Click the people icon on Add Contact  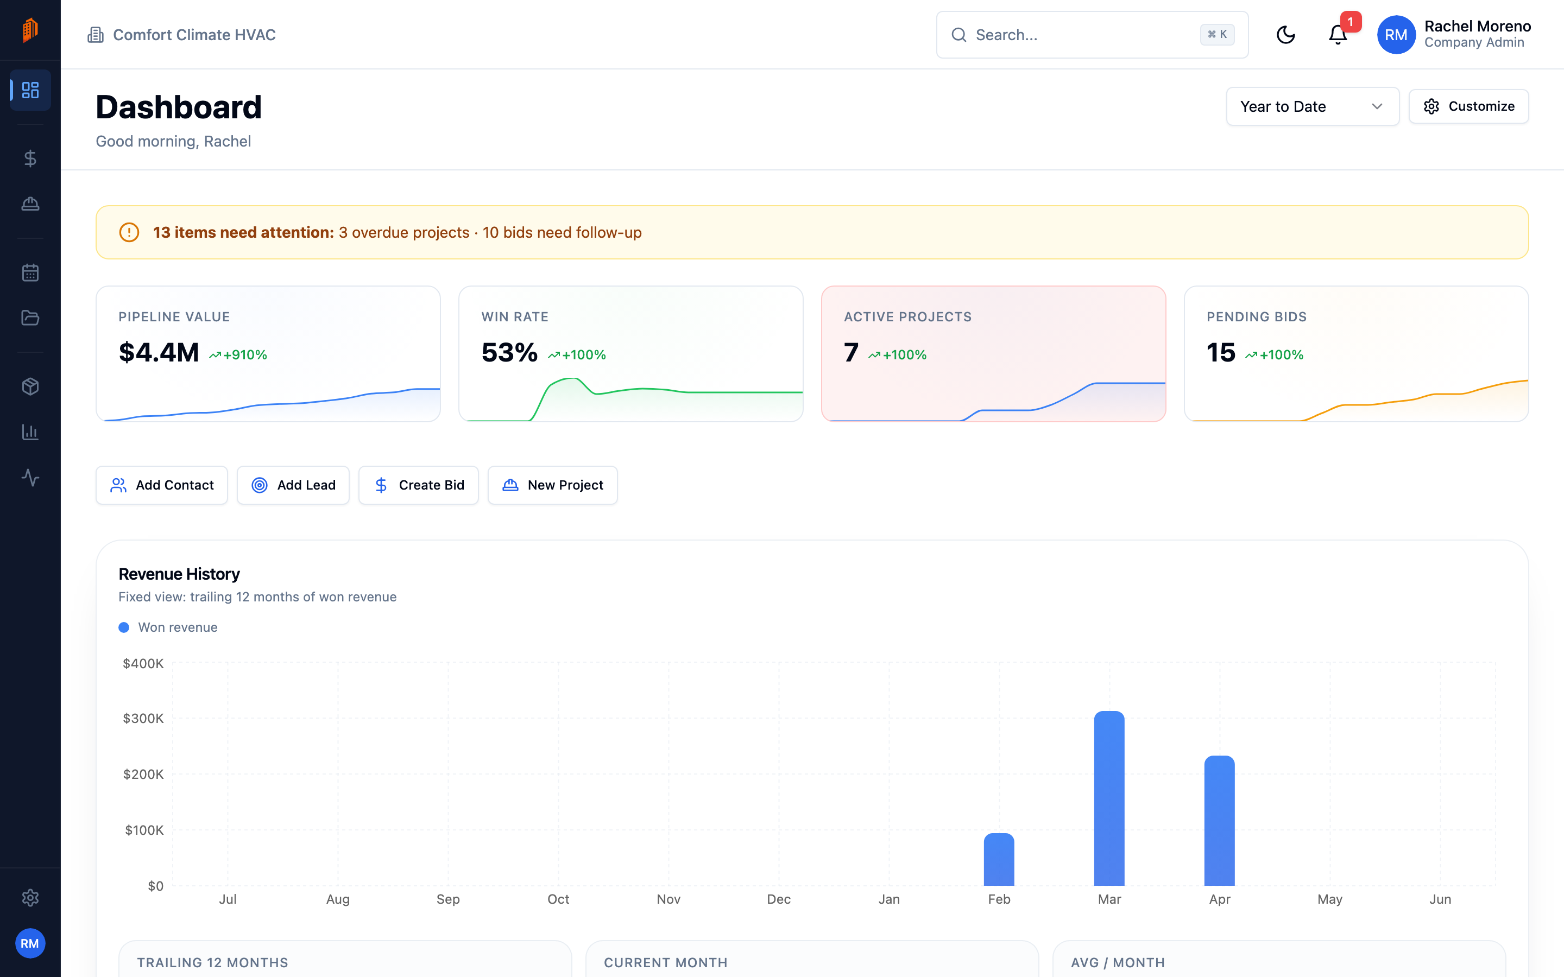pyautogui.click(x=118, y=485)
